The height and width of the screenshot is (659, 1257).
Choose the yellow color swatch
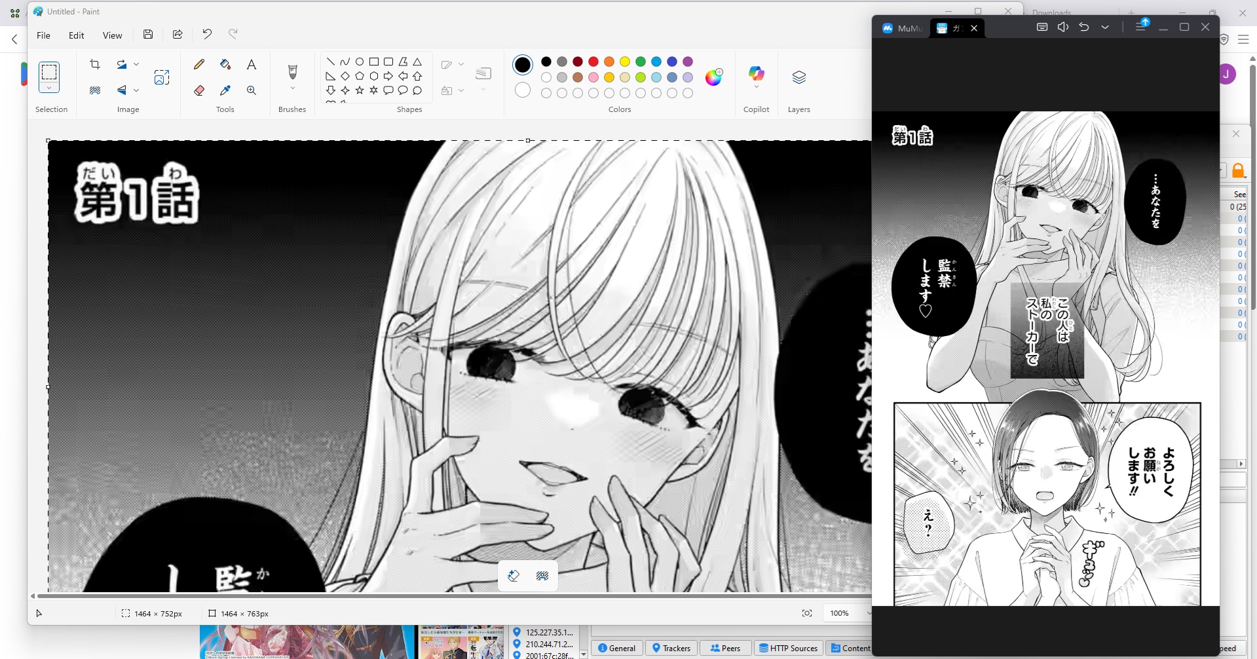625,62
